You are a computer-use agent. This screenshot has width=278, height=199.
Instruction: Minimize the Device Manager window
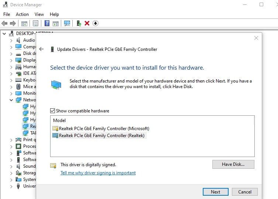point(245,4)
